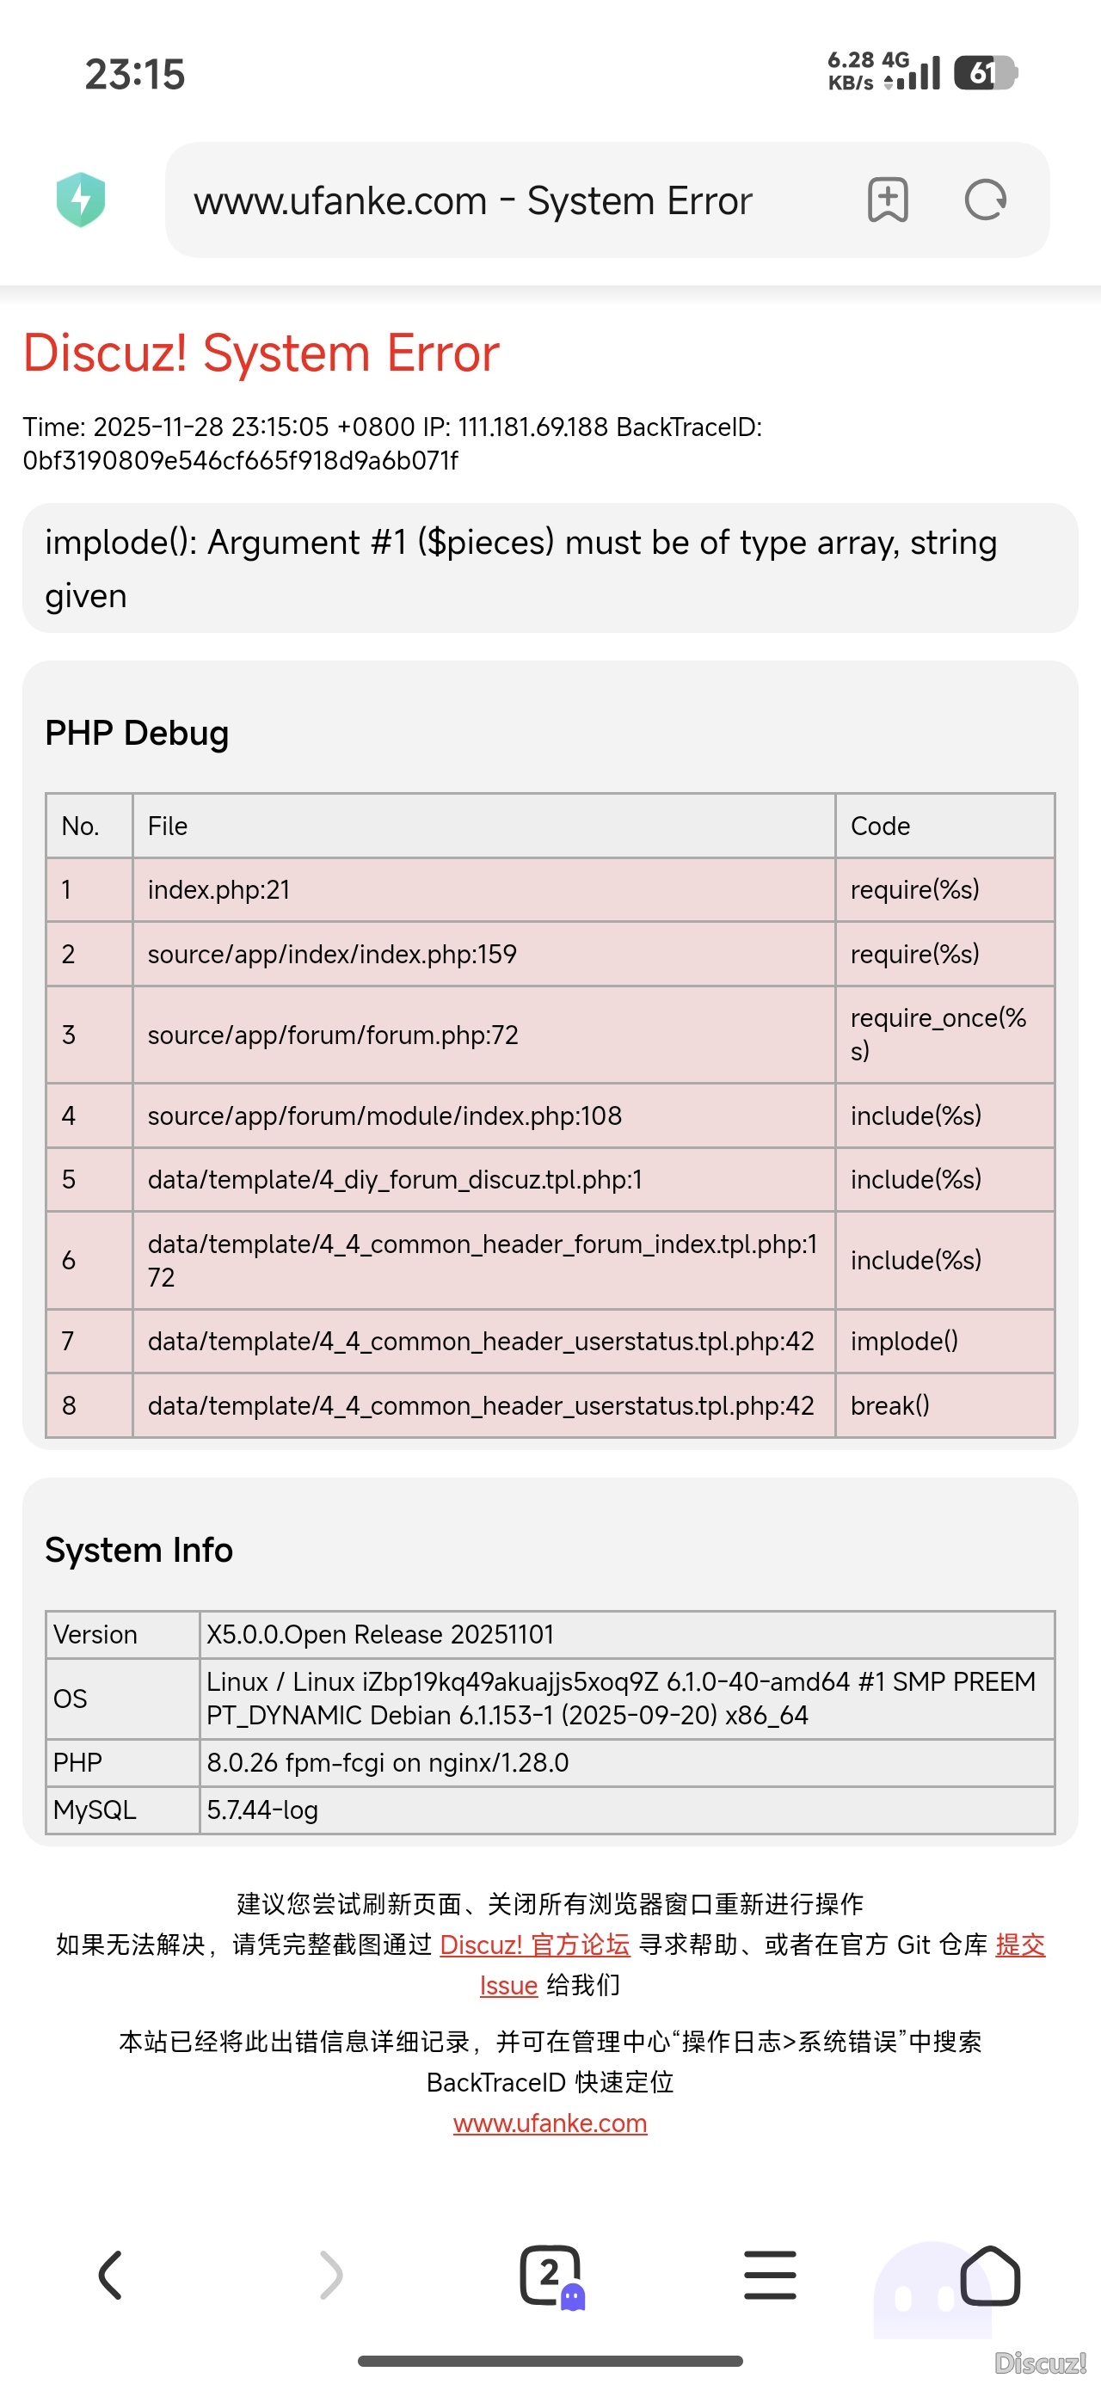Reload the page with refresh icon
The image size is (1101, 2384).
tap(984, 200)
